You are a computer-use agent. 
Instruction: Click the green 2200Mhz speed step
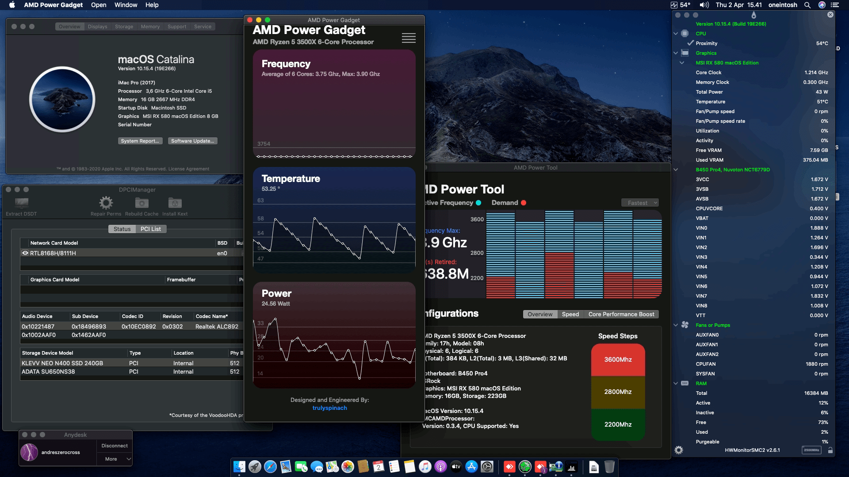(618, 424)
